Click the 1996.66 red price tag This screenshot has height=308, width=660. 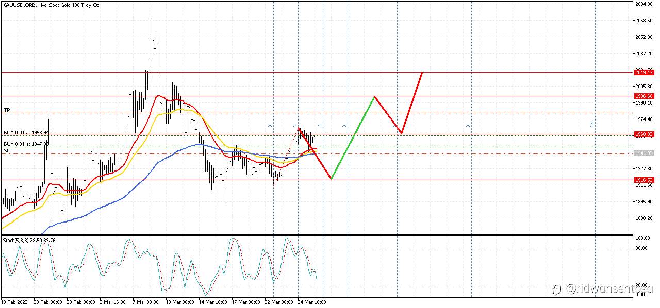[x=644, y=96]
